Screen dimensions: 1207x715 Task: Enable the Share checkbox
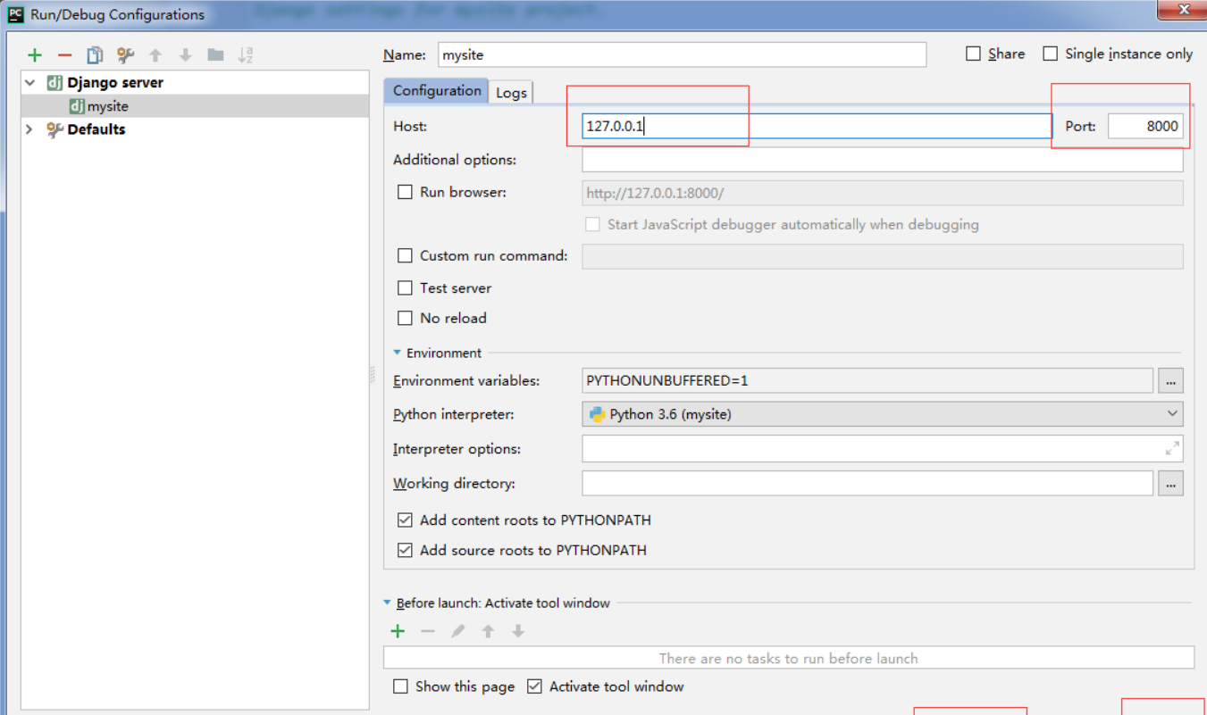coord(974,54)
